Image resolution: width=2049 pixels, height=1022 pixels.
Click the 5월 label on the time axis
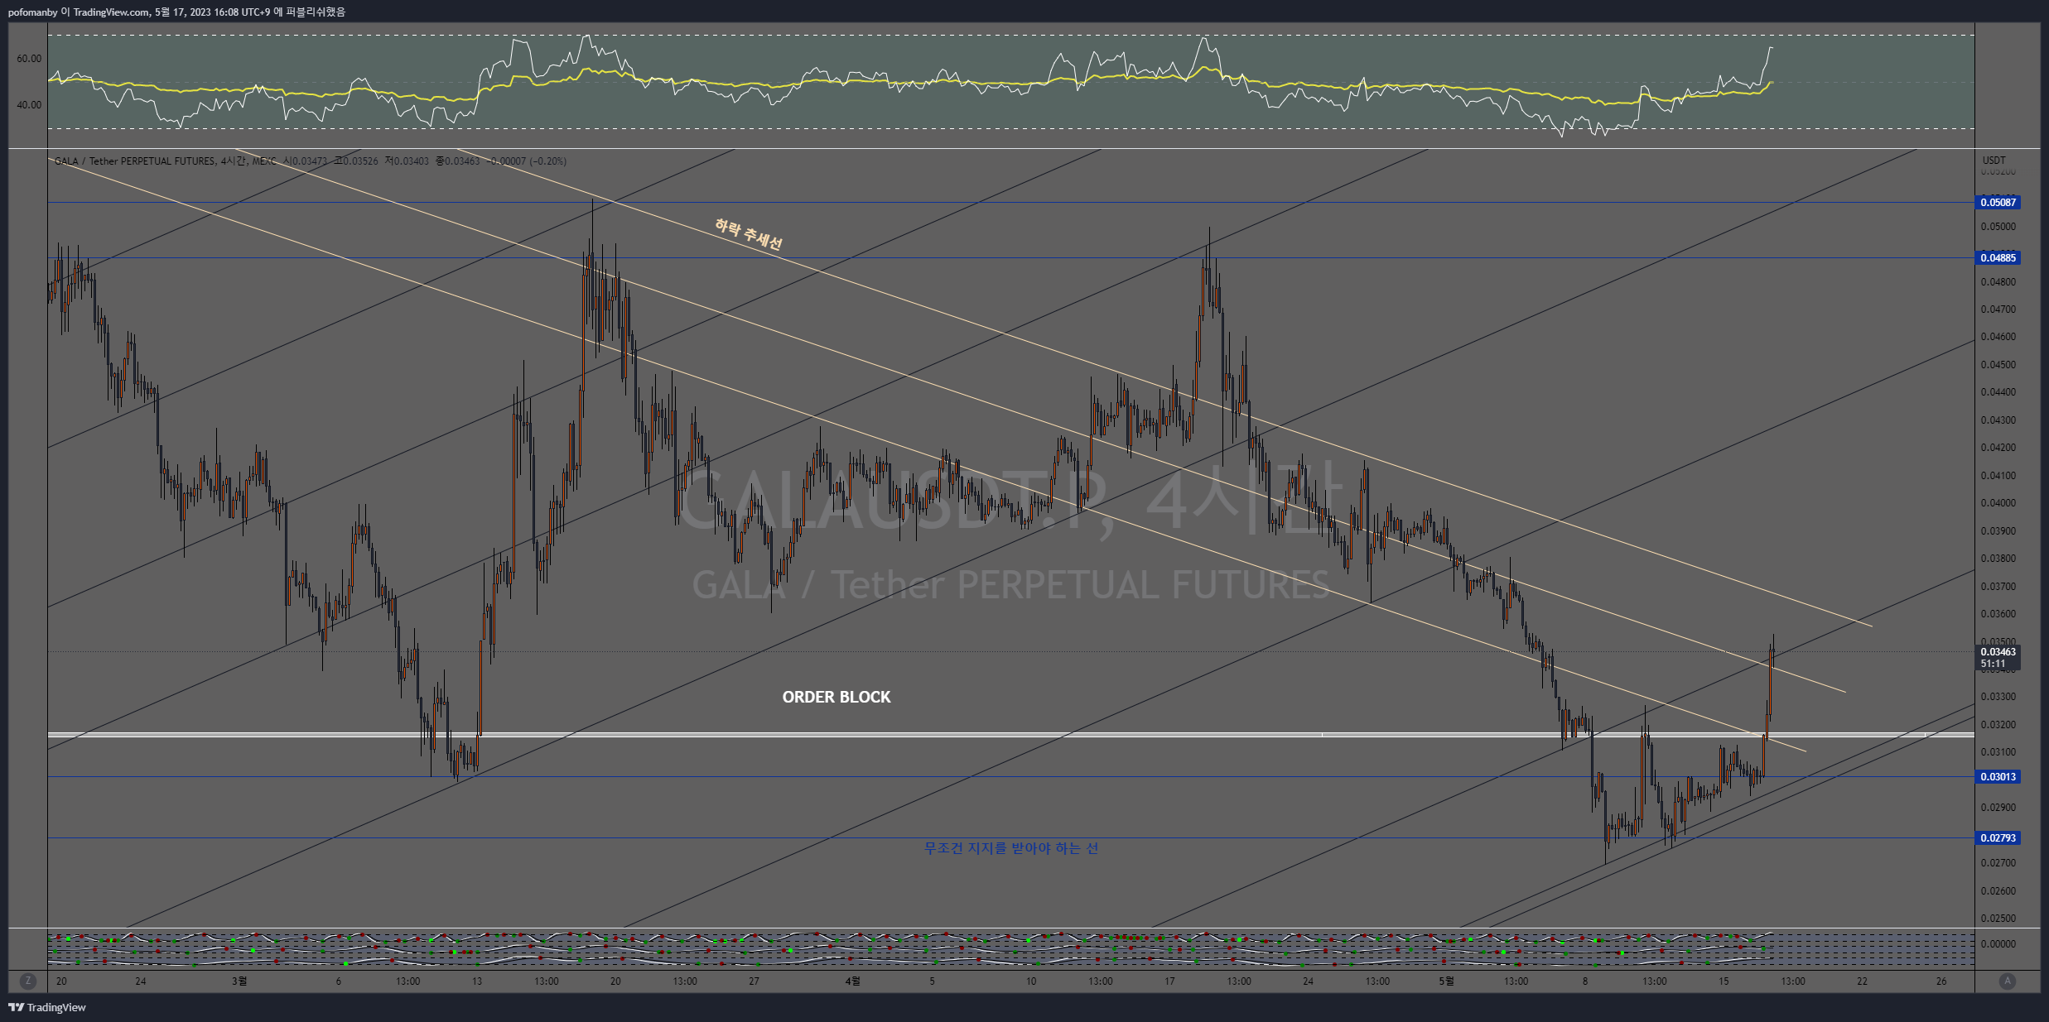pos(1446,981)
